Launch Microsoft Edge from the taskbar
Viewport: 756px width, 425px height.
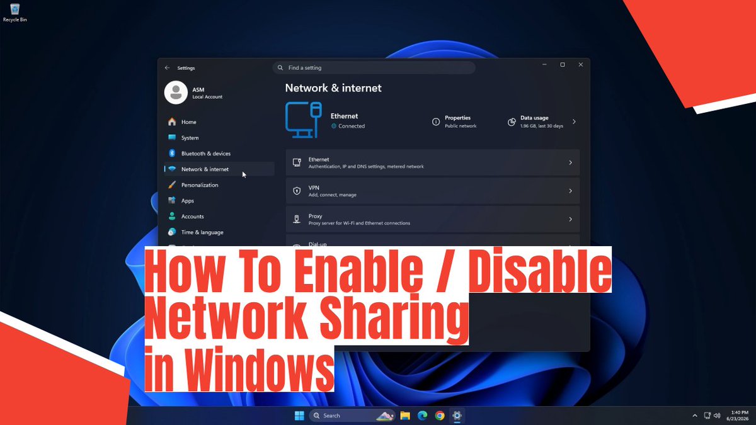point(423,416)
